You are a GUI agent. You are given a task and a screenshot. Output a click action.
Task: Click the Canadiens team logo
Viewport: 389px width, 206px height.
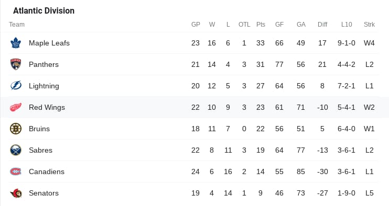click(x=16, y=171)
